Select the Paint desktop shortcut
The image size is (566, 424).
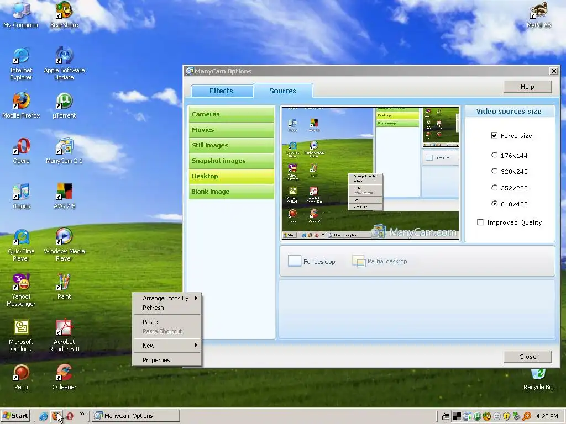tap(64, 287)
